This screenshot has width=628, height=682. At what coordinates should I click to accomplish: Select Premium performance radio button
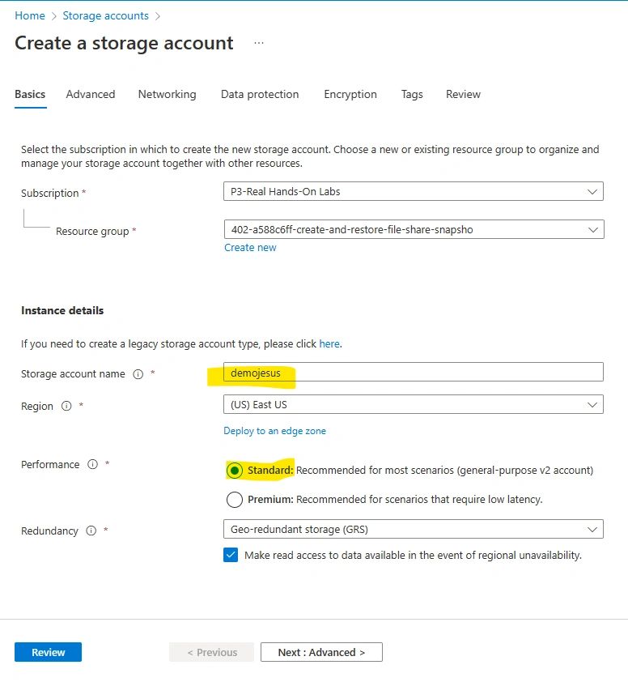(235, 500)
